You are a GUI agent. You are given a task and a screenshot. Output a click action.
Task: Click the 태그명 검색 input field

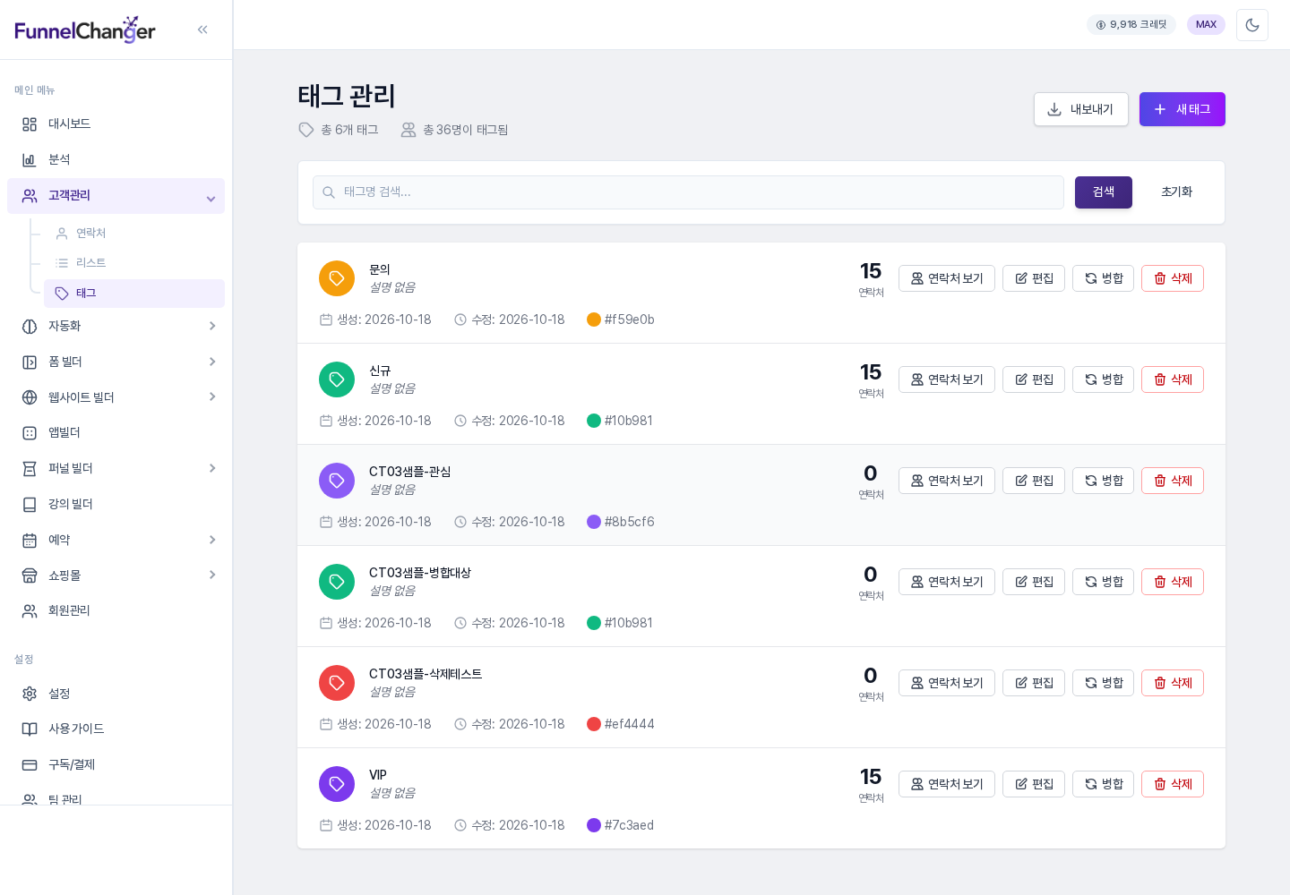point(688,192)
